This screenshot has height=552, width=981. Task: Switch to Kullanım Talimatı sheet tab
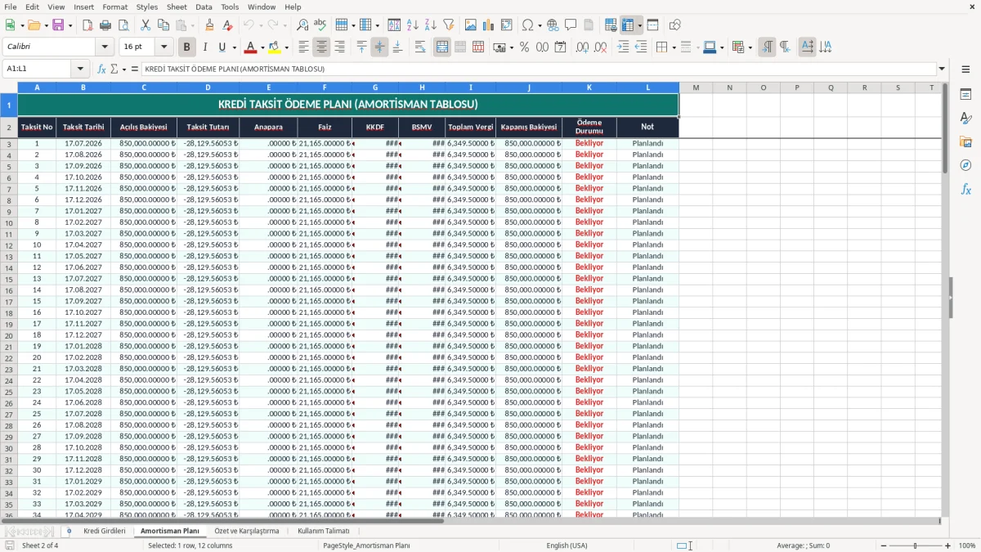pyautogui.click(x=323, y=531)
